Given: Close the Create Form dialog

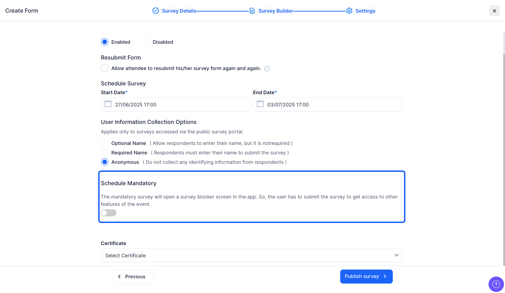Looking at the screenshot, I should [494, 11].
